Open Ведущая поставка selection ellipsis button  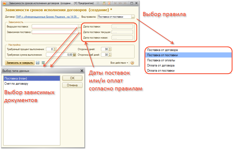[79, 27]
